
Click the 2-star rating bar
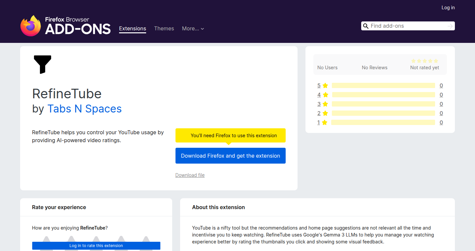(383, 113)
